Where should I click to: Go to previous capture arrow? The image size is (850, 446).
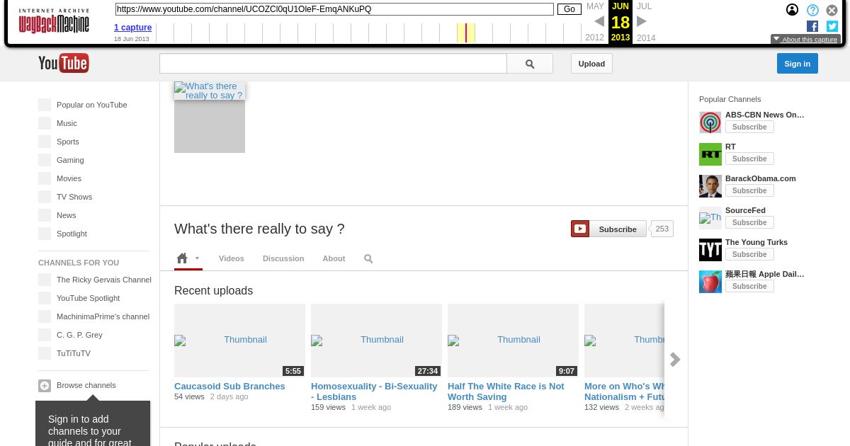599,22
